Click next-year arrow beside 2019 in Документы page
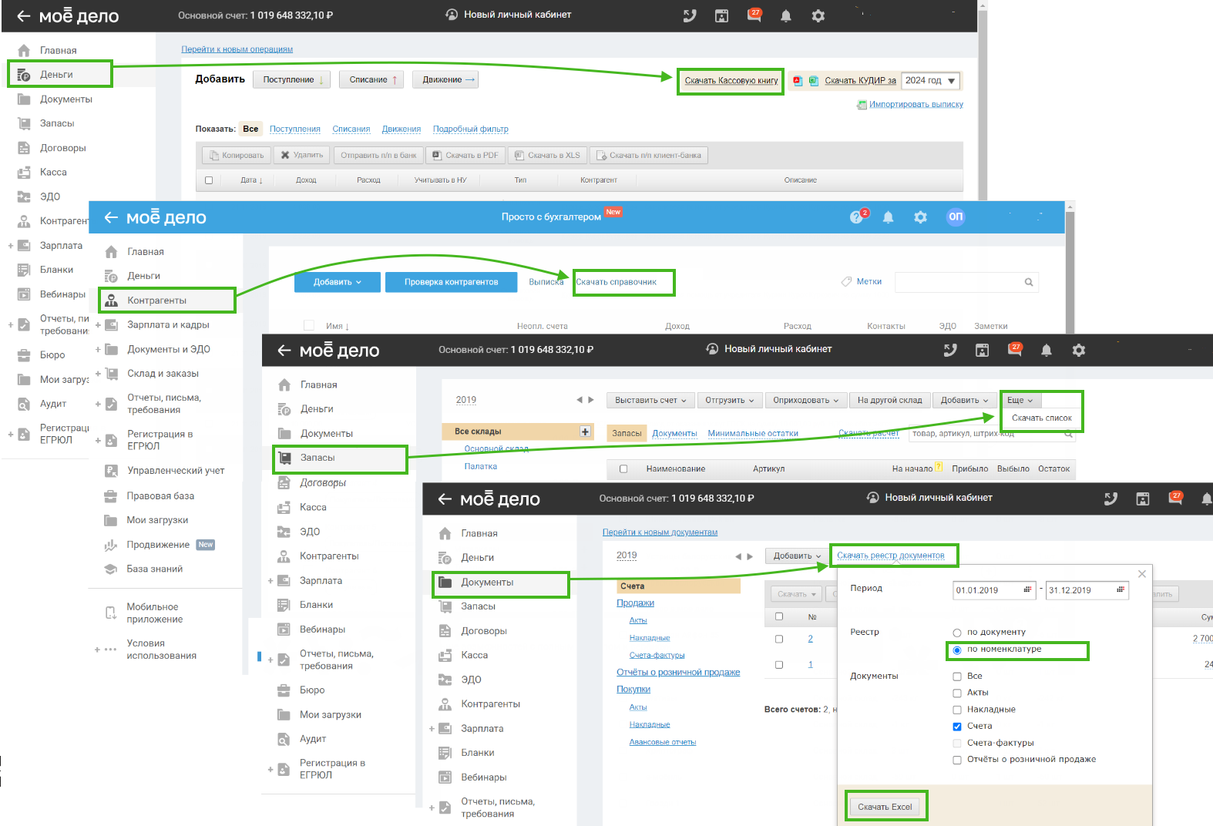The height and width of the screenshot is (826, 1213). pyautogui.click(x=749, y=556)
